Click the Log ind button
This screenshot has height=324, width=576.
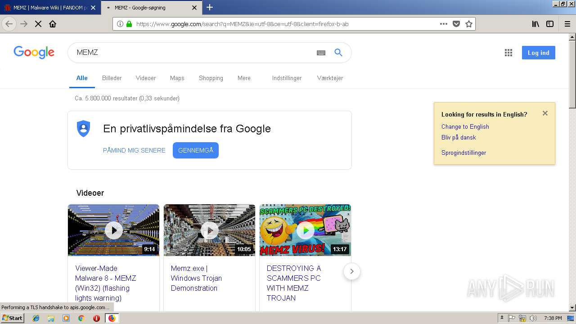539,53
